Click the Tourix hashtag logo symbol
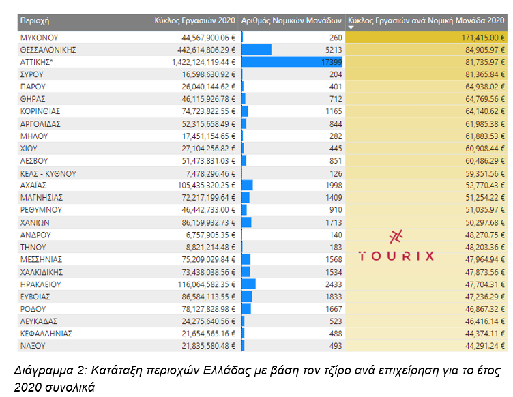 (x=396, y=236)
